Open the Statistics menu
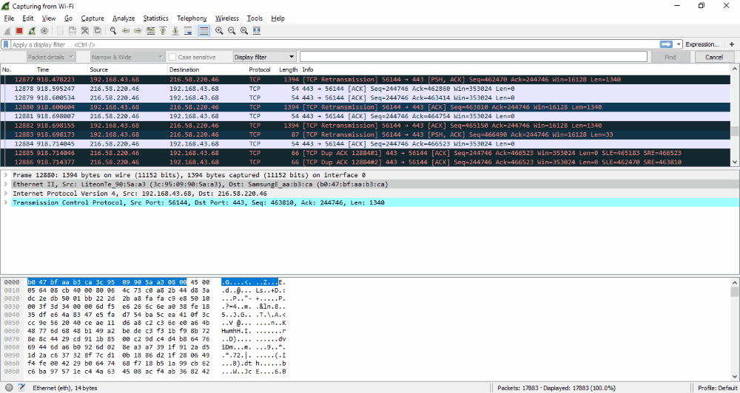Viewport: 740px width, 393px height. 155,18
